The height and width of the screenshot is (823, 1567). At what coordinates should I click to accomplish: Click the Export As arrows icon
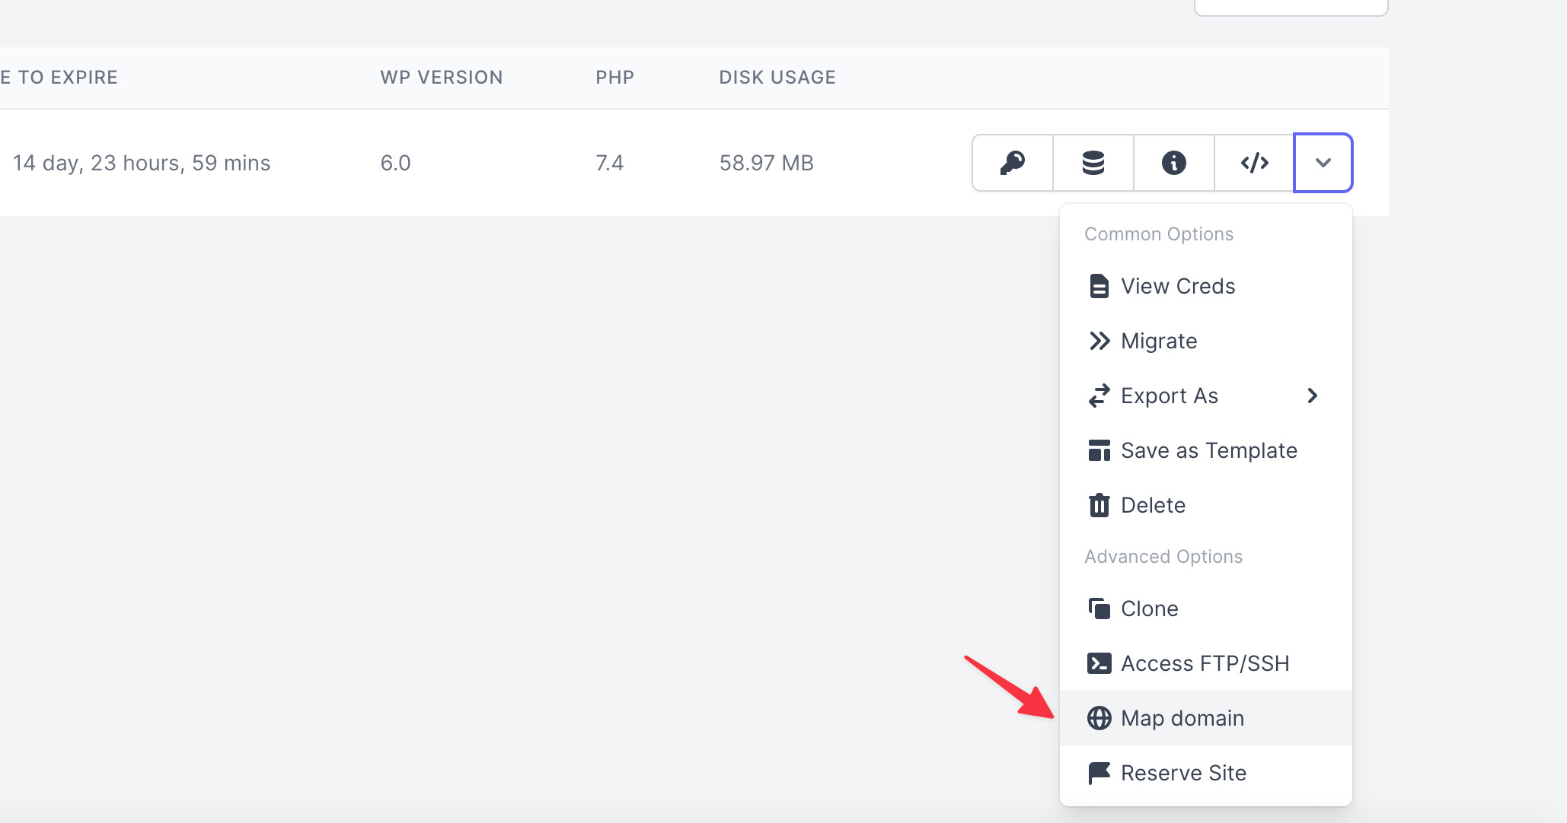(x=1099, y=396)
